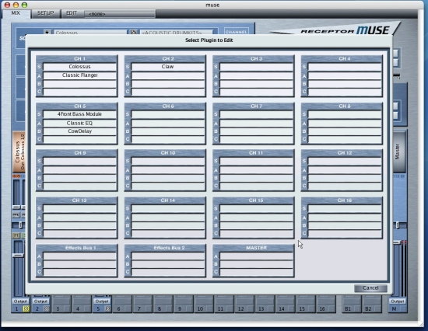Toggle the small icon on channel 2
Viewport: 428px width, 331px height.
tap(47, 308)
